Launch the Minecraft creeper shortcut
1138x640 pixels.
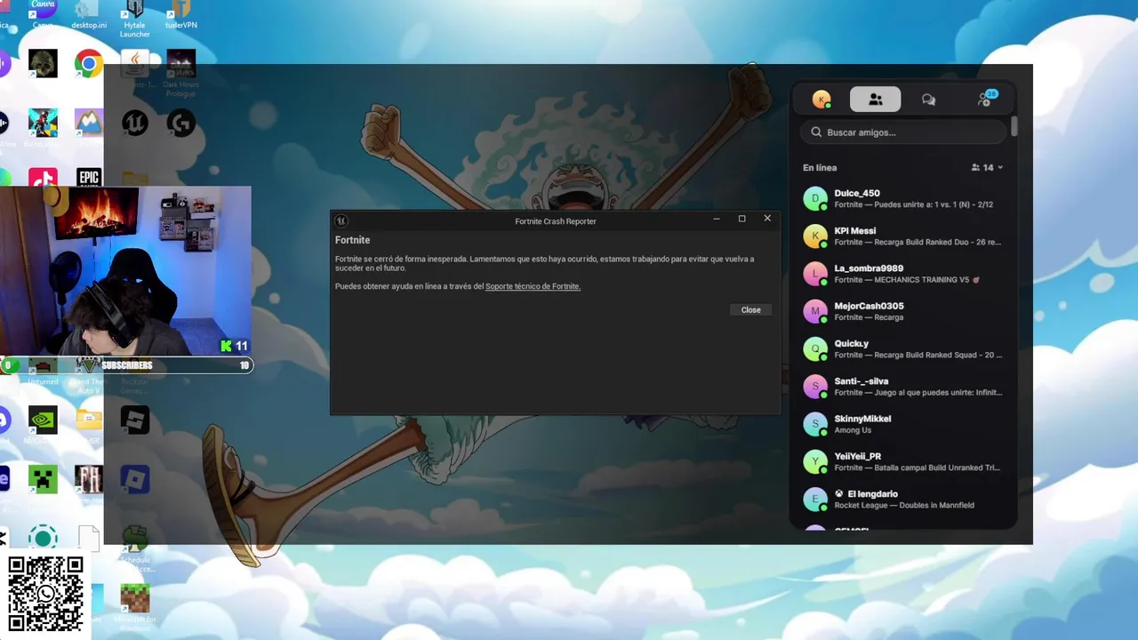43,478
